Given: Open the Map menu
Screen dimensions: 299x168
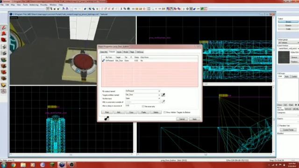Looking at the screenshot, I should tap(13, 5).
